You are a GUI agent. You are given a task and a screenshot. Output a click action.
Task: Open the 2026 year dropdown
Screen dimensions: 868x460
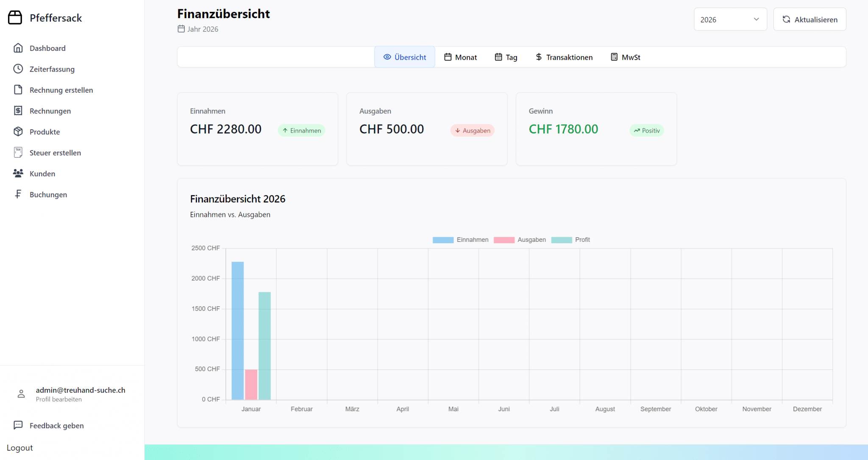click(730, 19)
